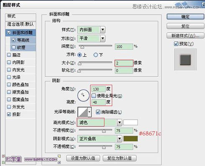Expand the 光泽等高线 contour picker arrow
The image size is (205, 166).
(x=90, y=112)
